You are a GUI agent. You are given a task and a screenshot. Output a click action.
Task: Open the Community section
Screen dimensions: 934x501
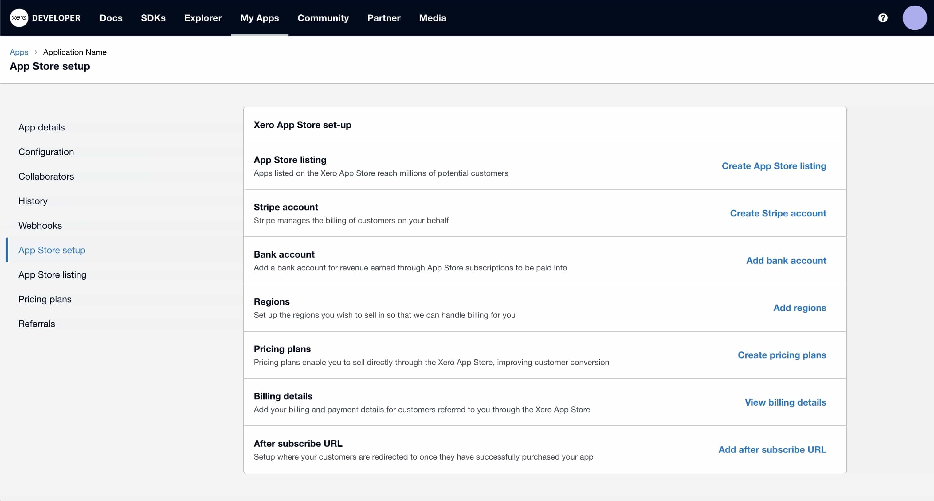[x=323, y=18]
